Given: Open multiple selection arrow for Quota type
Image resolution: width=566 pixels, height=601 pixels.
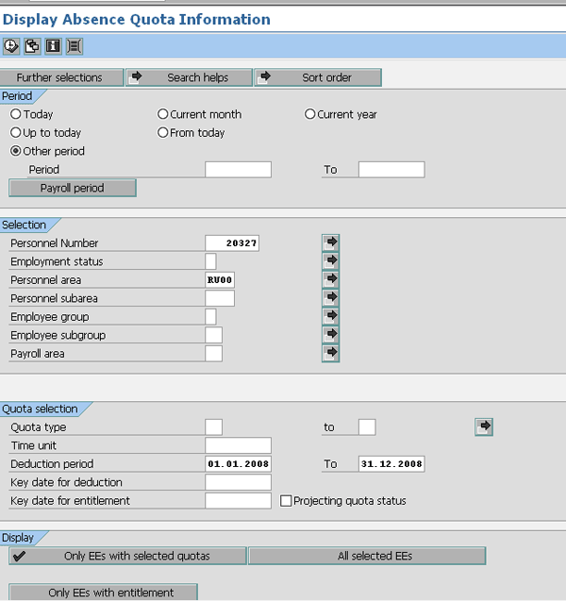Looking at the screenshot, I should pos(484,427).
